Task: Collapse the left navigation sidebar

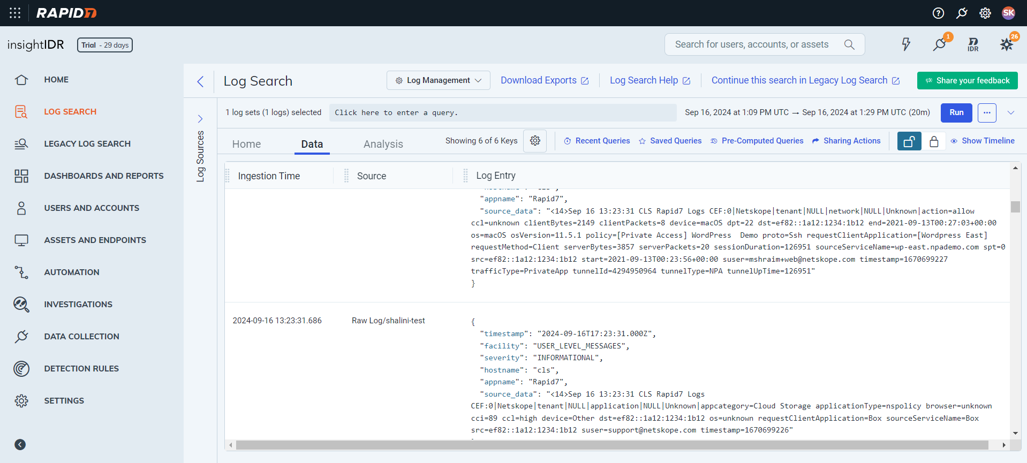Action: click(20, 444)
